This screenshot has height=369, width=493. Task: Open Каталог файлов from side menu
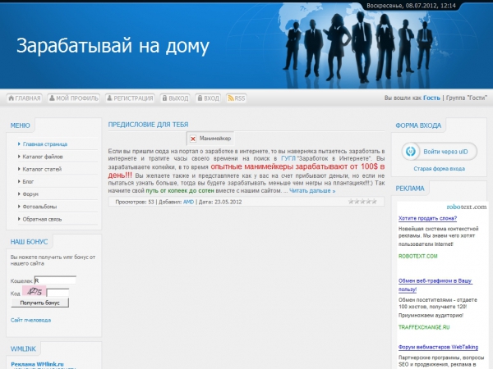coord(43,157)
